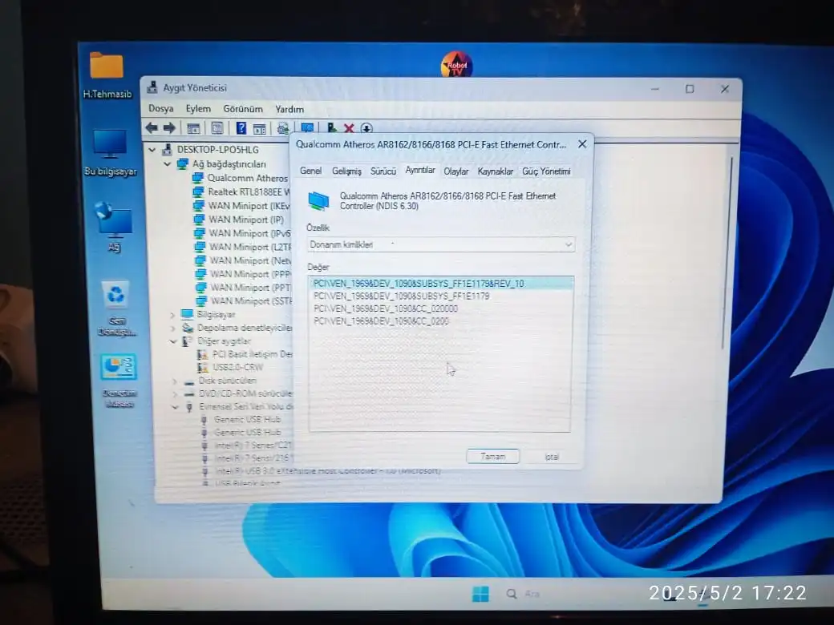Screen dimensions: 834x625
Task: Expand the Bilgisayar category
Action: (x=172, y=315)
